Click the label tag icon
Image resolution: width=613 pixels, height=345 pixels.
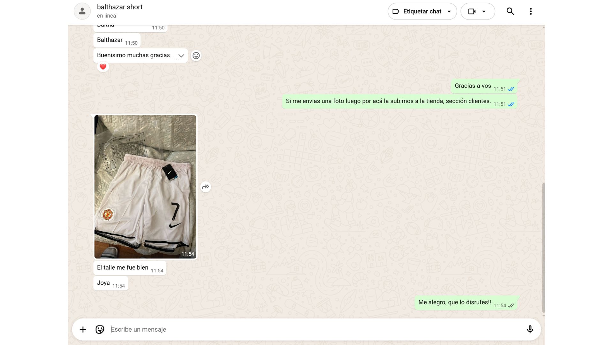pyautogui.click(x=396, y=11)
